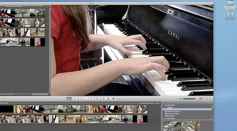Select staircase clip in project second row
237x131 pixels.
(x=22, y=23)
